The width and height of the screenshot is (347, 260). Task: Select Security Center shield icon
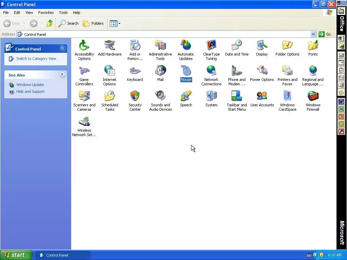pyautogui.click(x=135, y=96)
